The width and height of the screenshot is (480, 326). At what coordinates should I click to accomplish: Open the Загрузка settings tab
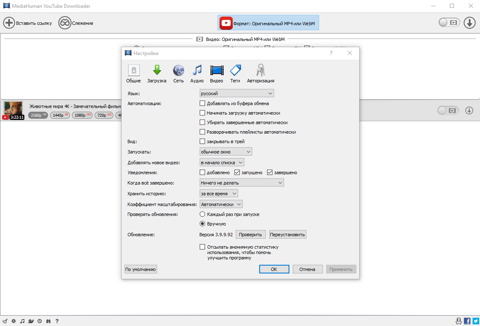click(157, 74)
